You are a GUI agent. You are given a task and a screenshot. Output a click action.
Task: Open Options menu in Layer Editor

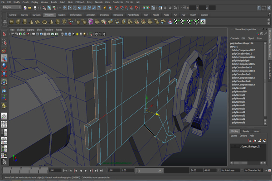[x=243, y=136]
